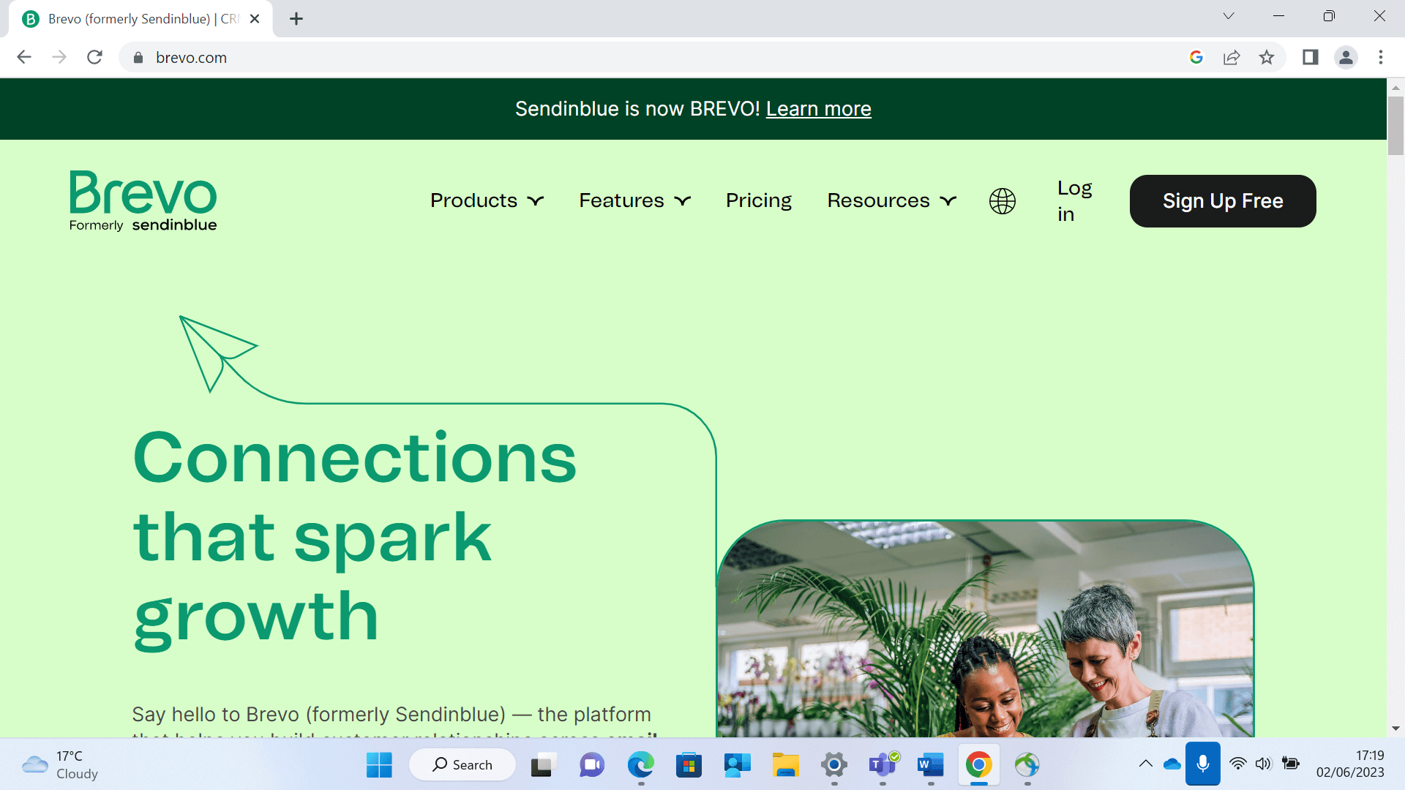Open weather widget 17°C Cloudy

60,765
